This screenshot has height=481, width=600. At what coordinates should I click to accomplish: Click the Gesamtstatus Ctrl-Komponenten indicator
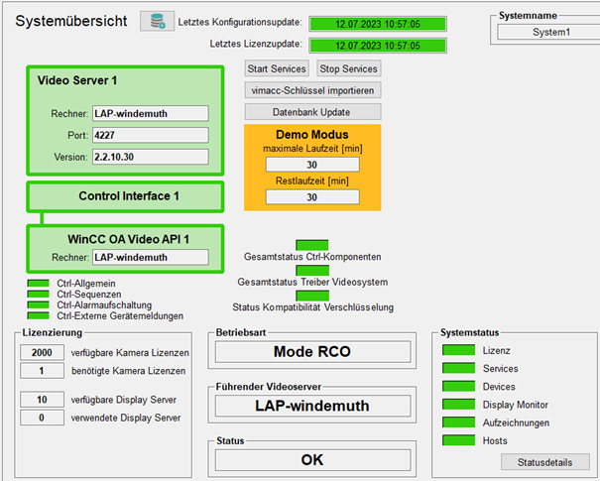(x=311, y=245)
